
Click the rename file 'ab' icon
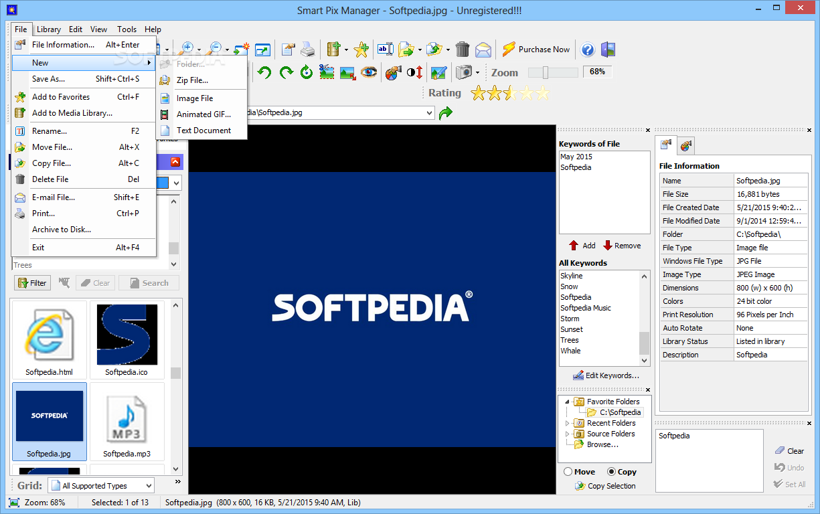click(386, 50)
